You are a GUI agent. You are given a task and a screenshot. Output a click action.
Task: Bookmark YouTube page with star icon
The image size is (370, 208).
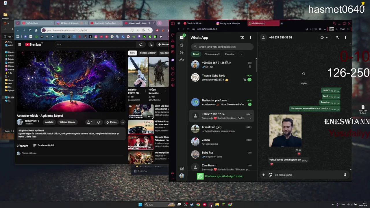[149, 30]
